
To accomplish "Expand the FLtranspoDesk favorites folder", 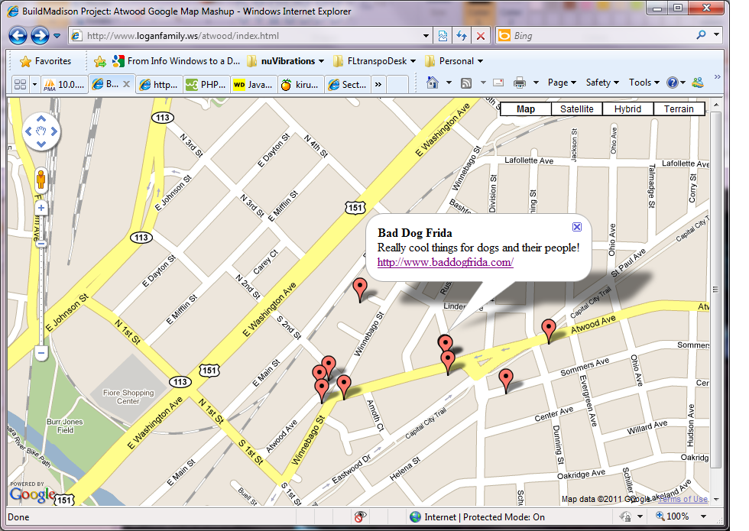I will pyautogui.click(x=374, y=61).
